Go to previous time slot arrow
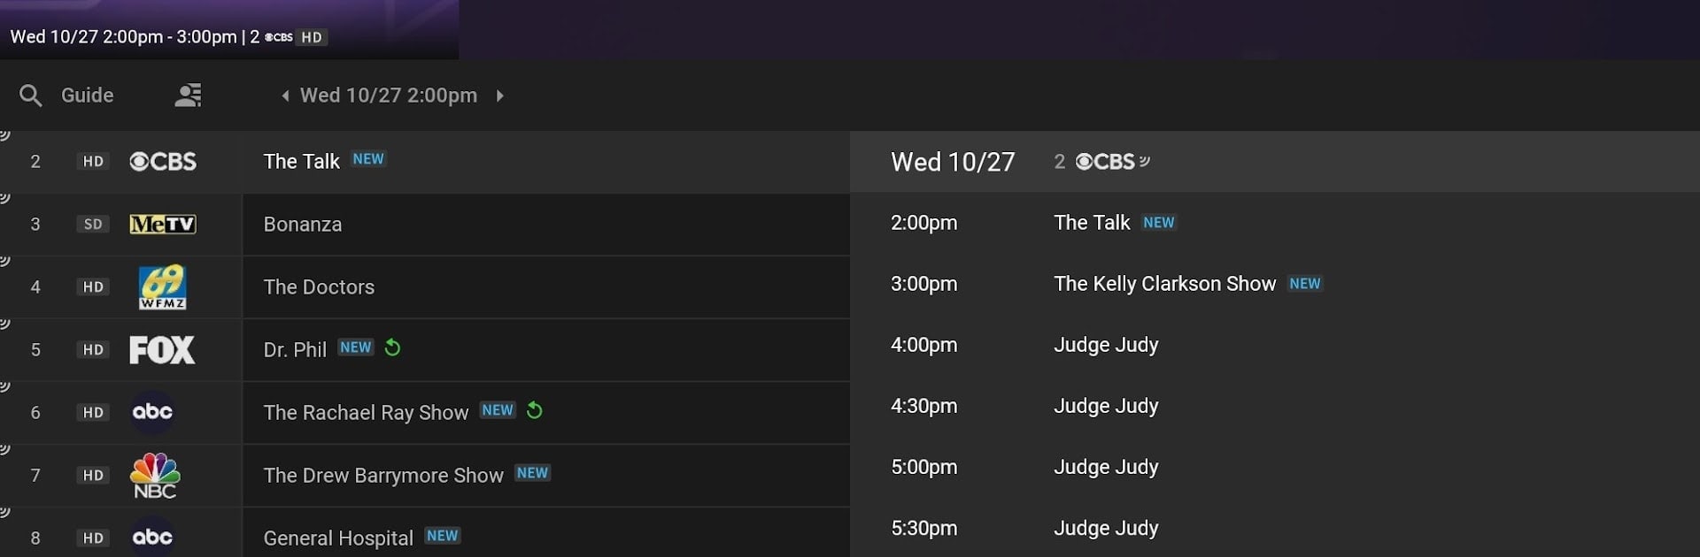This screenshot has height=557, width=1700. tap(285, 95)
